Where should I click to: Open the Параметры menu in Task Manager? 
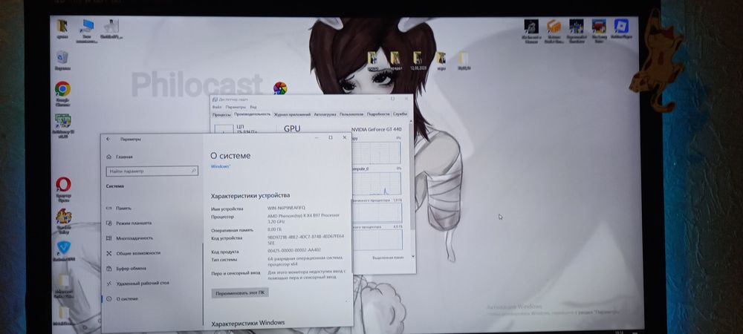click(x=236, y=107)
